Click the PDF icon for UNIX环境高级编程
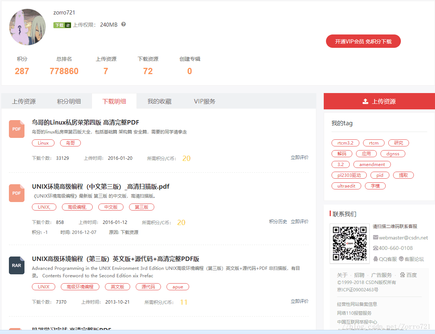 [x=17, y=193]
